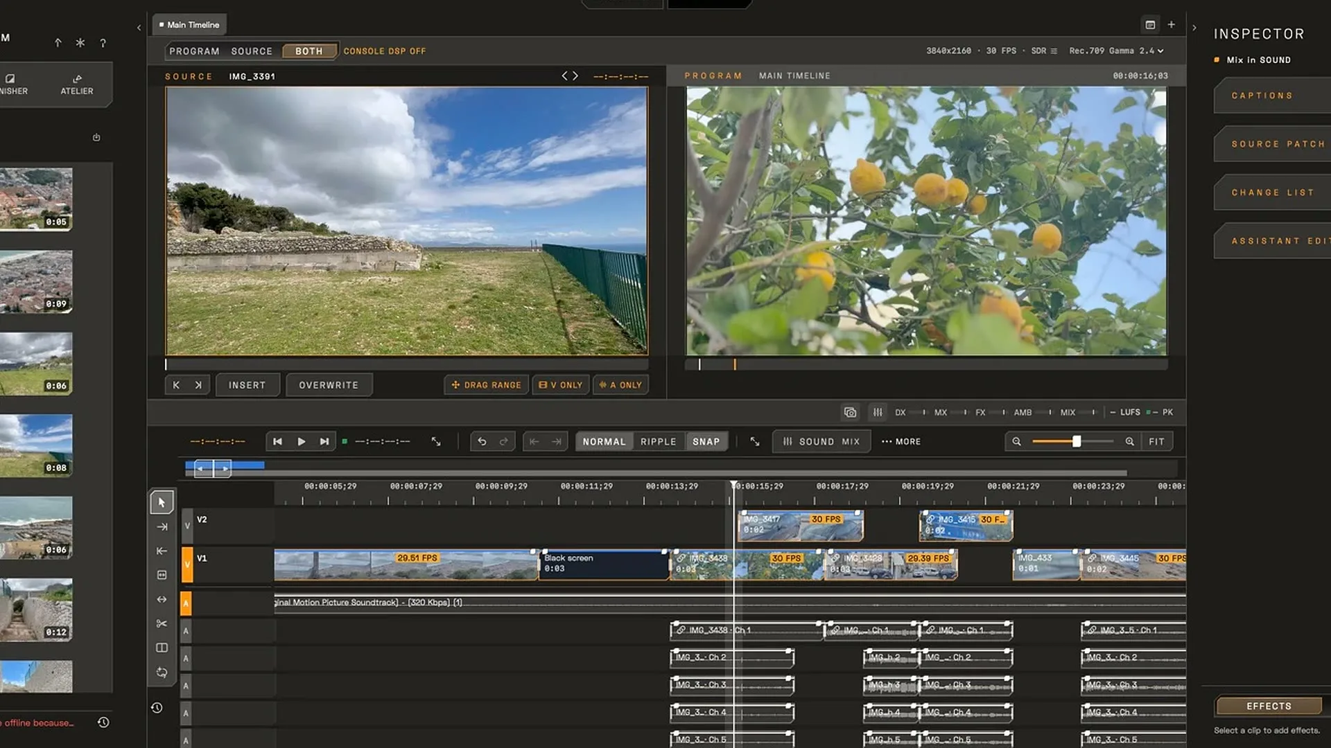Image resolution: width=1331 pixels, height=748 pixels.
Task: Toggle SNAP mode
Action: 706,441
